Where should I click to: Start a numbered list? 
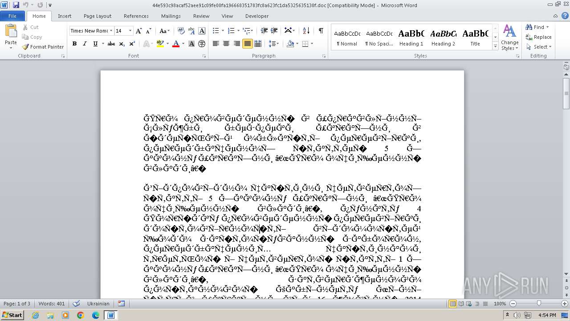(x=231, y=31)
